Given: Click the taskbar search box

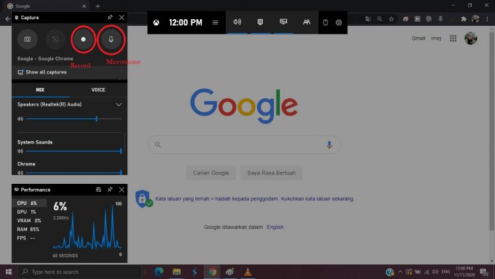Looking at the screenshot, I should click(x=79, y=272).
